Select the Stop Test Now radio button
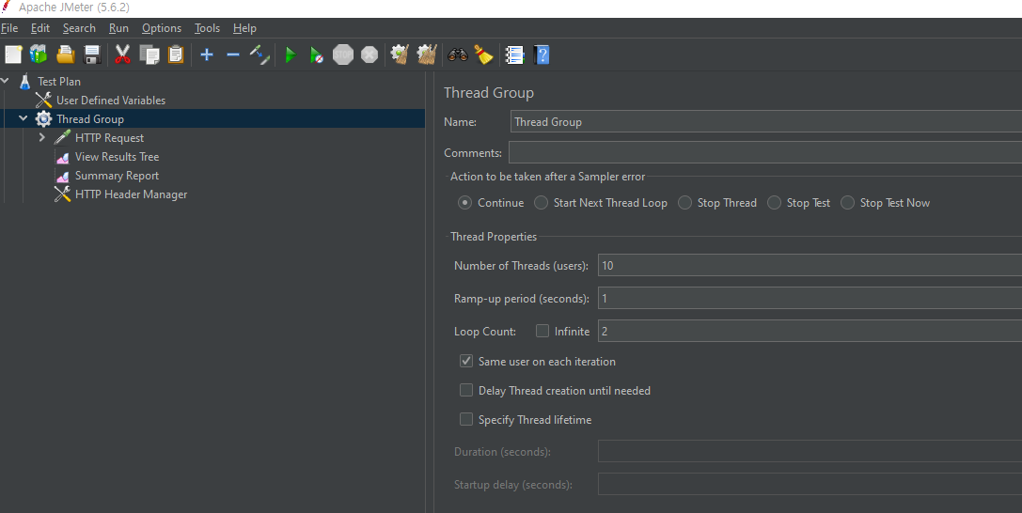 click(847, 202)
